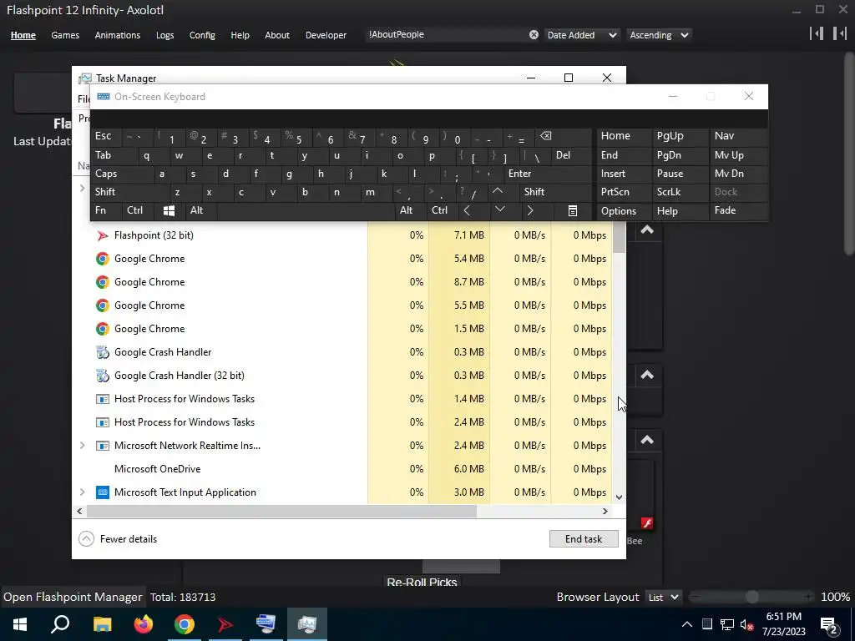
Task: Toggle Flashpoint right sidebar icon
Action: 840,33
